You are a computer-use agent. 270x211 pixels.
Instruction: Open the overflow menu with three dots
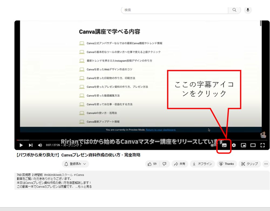(x=266, y=164)
